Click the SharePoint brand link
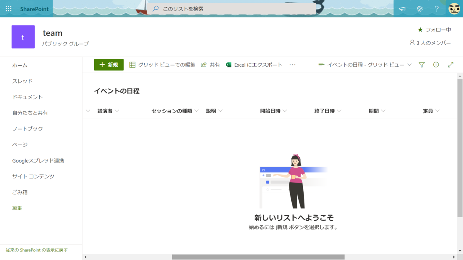This screenshot has width=463, height=260. (34, 8)
